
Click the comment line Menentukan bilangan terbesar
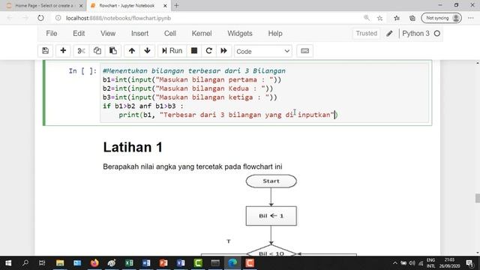194,70
